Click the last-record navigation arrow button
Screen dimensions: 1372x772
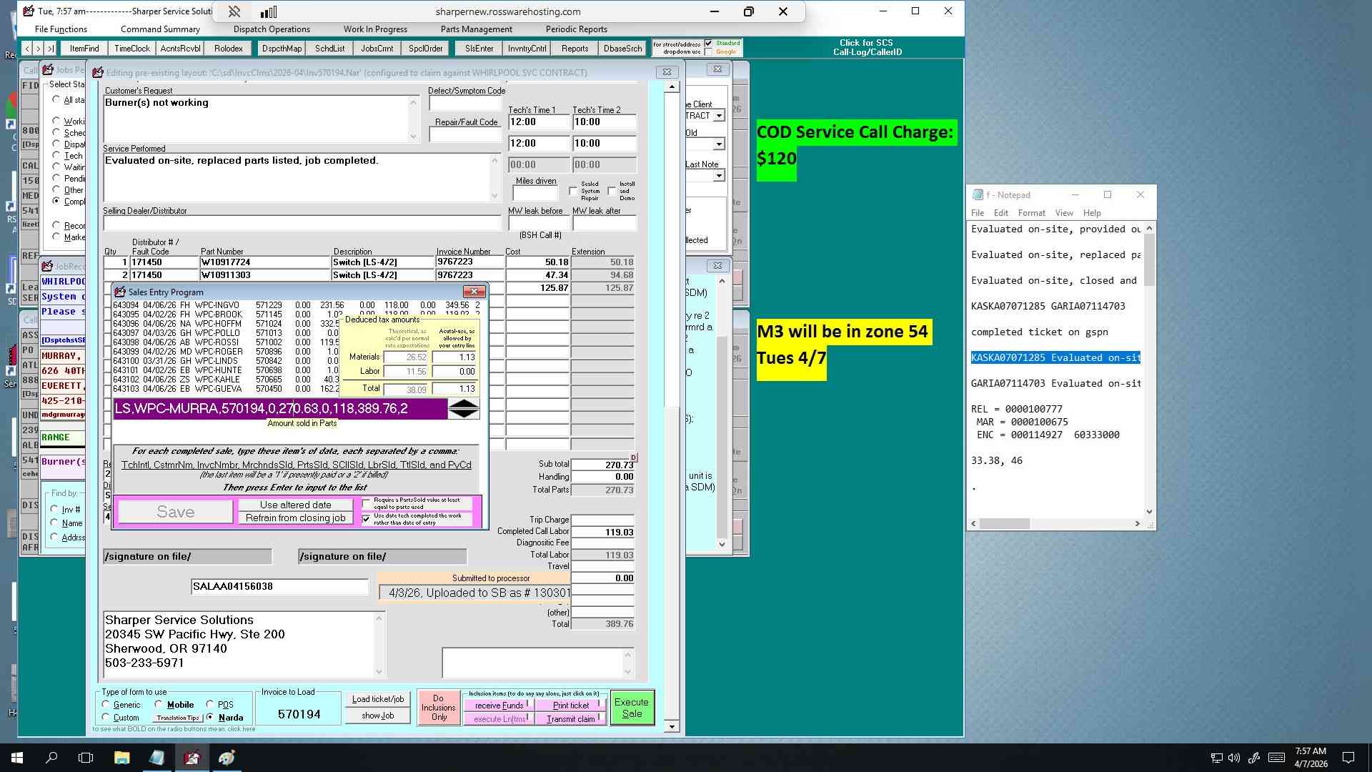coord(50,49)
